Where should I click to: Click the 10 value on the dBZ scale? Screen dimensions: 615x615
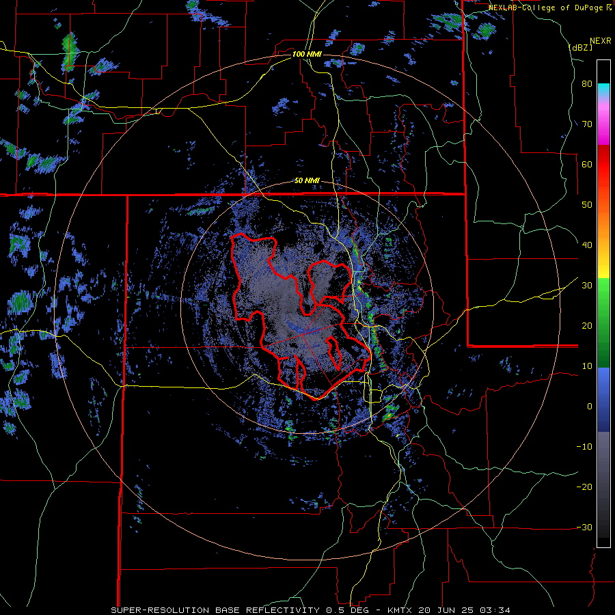tap(587, 366)
